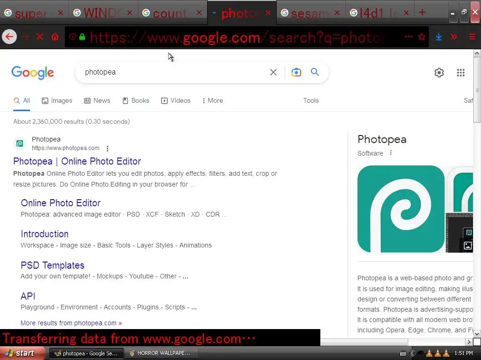
Task: Click the keyboard icon in system tray
Action: pos(403,353)
